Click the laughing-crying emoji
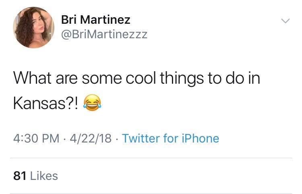 click(x=92, y=103)
